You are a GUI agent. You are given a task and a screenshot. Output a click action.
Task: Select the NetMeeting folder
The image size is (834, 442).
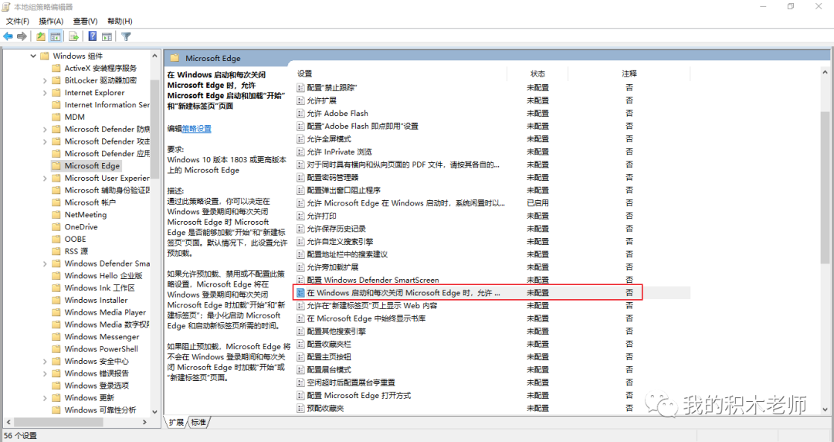pos(85,215)
